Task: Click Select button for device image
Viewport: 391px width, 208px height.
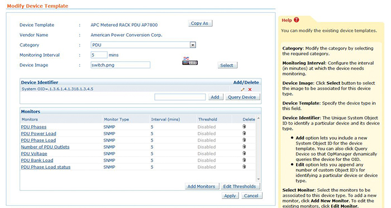Action: pyautogui.click(x=227, y=65)
